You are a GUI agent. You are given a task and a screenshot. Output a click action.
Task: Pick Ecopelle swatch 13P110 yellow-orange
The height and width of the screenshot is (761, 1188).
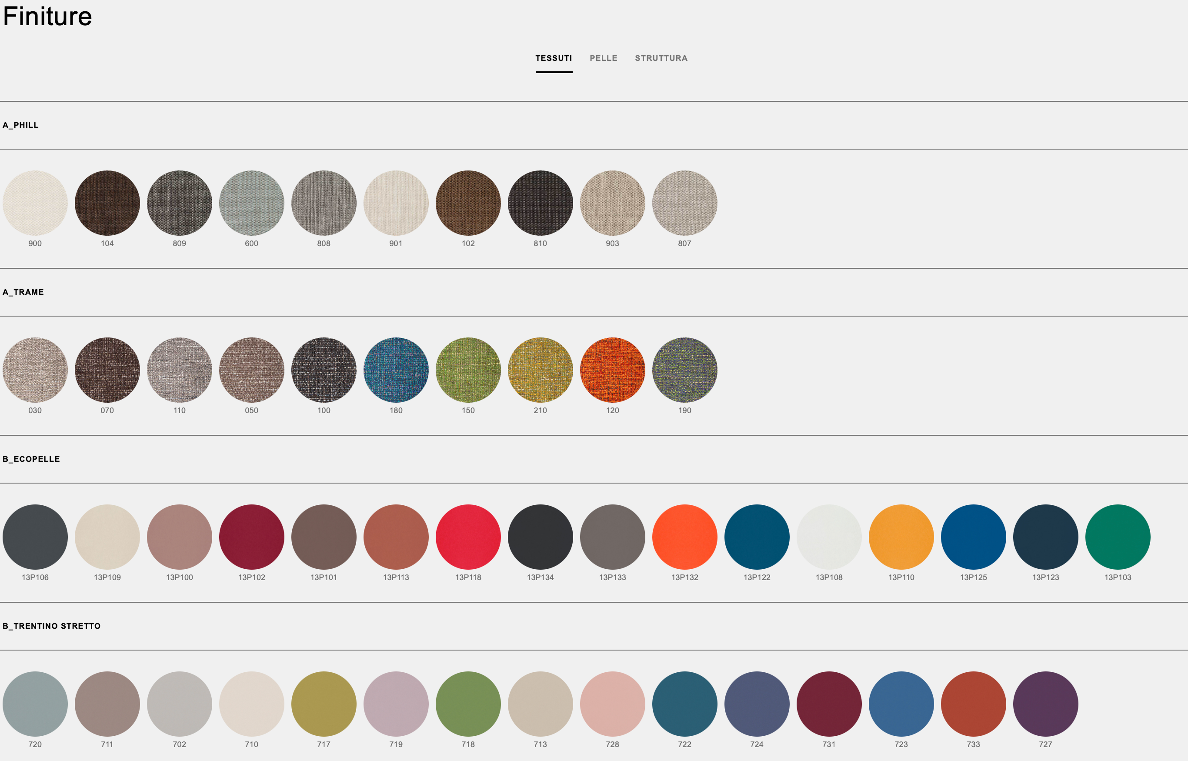[901, 537]
